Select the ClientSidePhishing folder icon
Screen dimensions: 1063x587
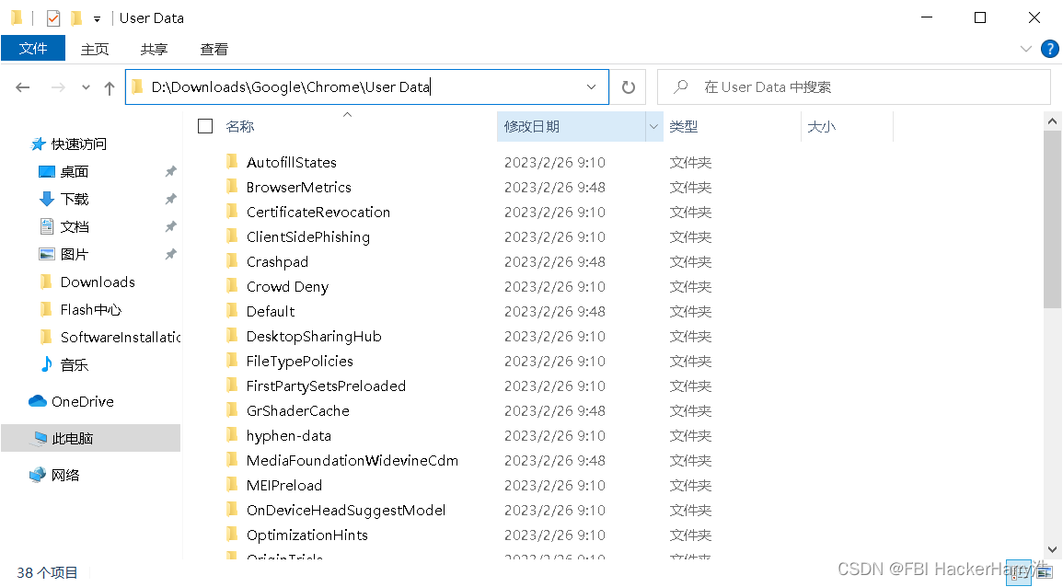(232, 236)
